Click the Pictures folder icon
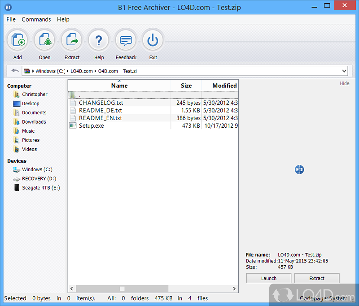Screen dimensions: 359x306 click(17, 140)
